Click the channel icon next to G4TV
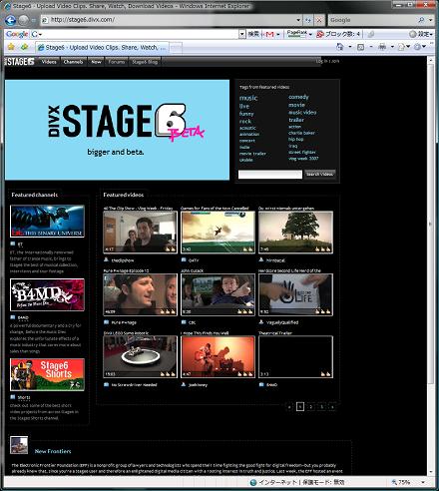Image resolution: width=439 pixels, height=491 pixels. point(184,259)
